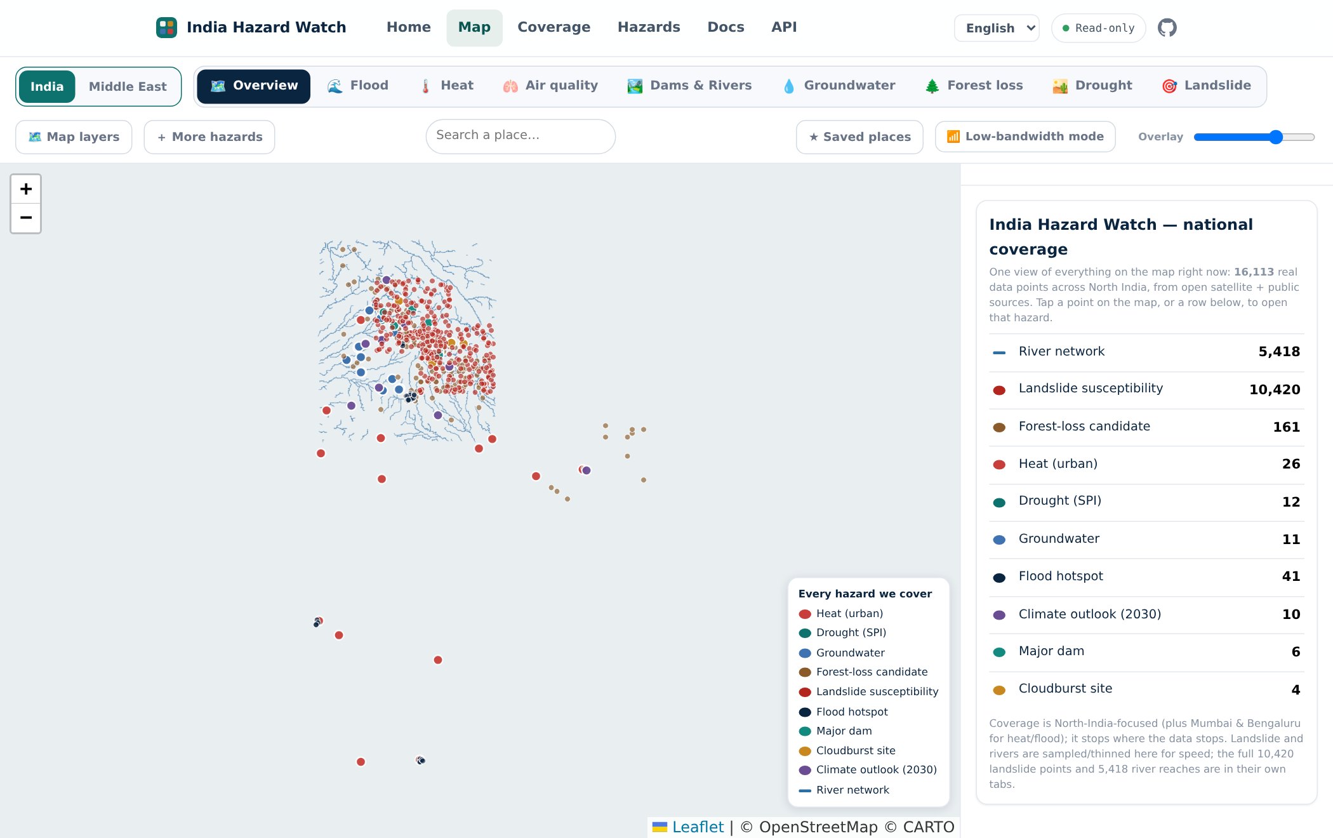Open Docs nav item

(726, 27)
